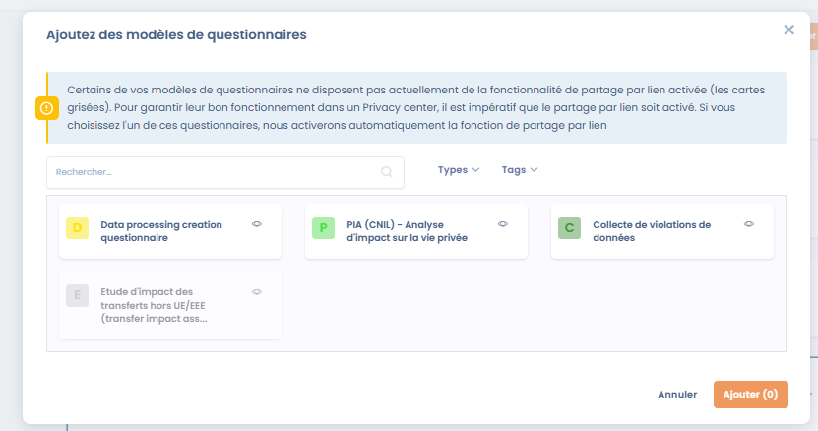Preview PIA (CNIL) questionnaire via eye icon

coord(503,224)
